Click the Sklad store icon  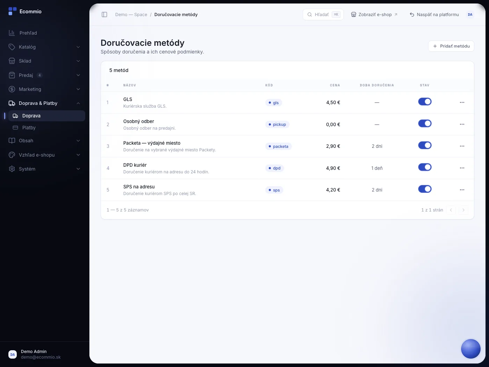(12, 61)
